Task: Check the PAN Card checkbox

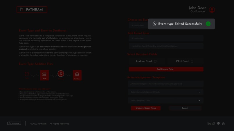Action: tap(192, 61)
